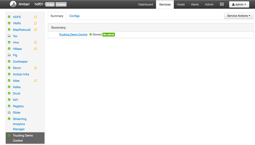Open the Pig service
The width and height of the screenshot is (255, 145).
click(15, 55)
